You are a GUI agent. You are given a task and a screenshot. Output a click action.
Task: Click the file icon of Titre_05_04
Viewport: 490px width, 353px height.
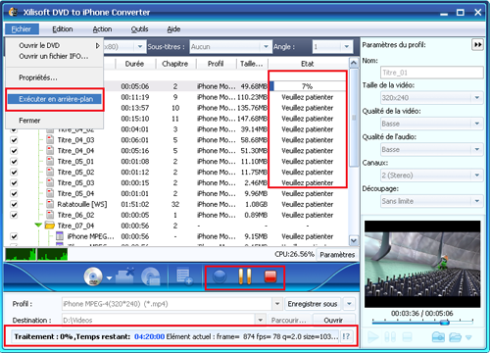pos(50,193)
